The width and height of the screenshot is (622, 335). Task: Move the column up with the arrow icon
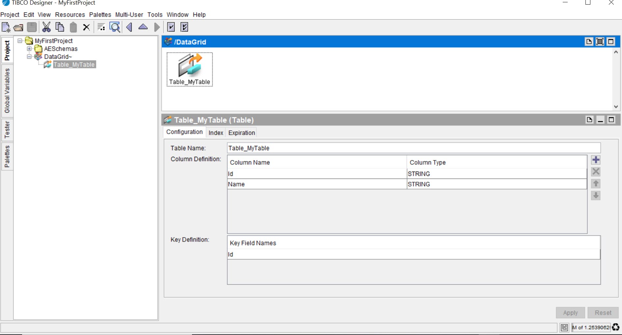click(x=596, y=184)
